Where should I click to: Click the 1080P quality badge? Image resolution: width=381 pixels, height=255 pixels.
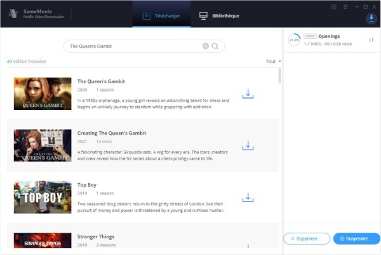click(310, 36)
